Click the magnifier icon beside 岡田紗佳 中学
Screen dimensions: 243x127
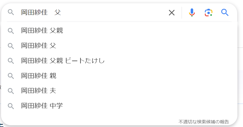pyautogui.click(x=11, y=106)
